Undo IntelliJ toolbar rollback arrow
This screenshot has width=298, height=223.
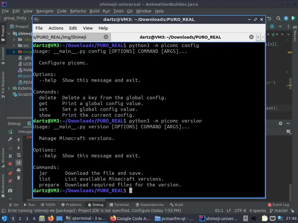(269, 18)
